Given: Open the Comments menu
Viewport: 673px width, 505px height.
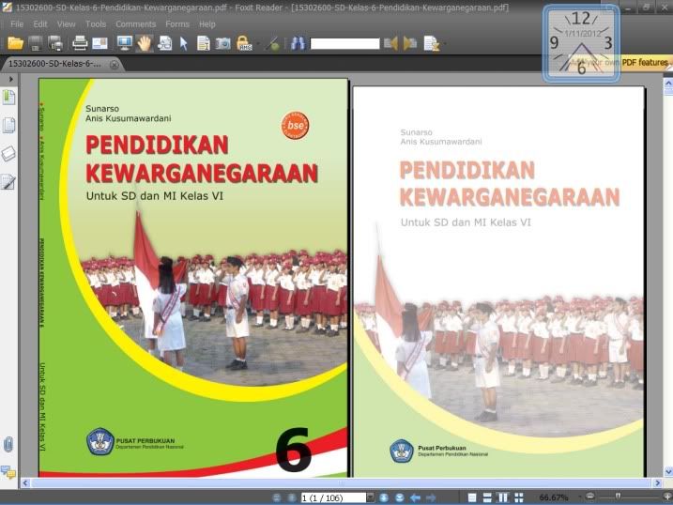Looking at the screenshot, I should [x=135, y=24].
